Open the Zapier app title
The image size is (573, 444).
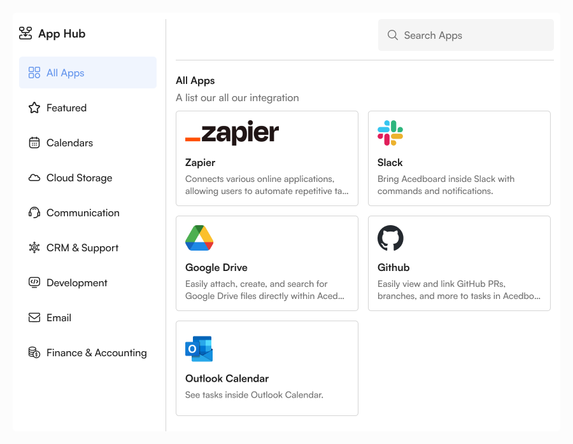[201, 162]
